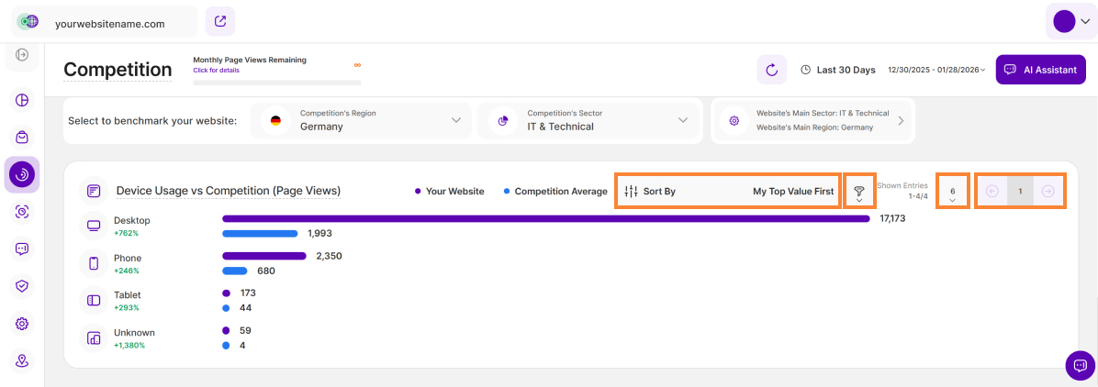
Task: Collapse the sidebar with the arrow icon
Action: [x=22, y=55]
